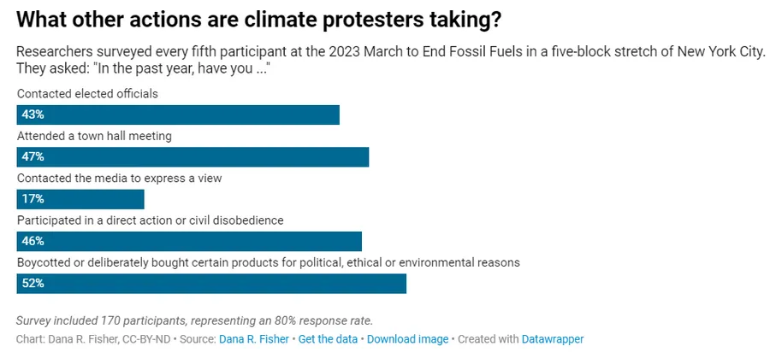Click the 46% direct action bar
The width and height of the screenshot is (770, 358).
point(189,241)
